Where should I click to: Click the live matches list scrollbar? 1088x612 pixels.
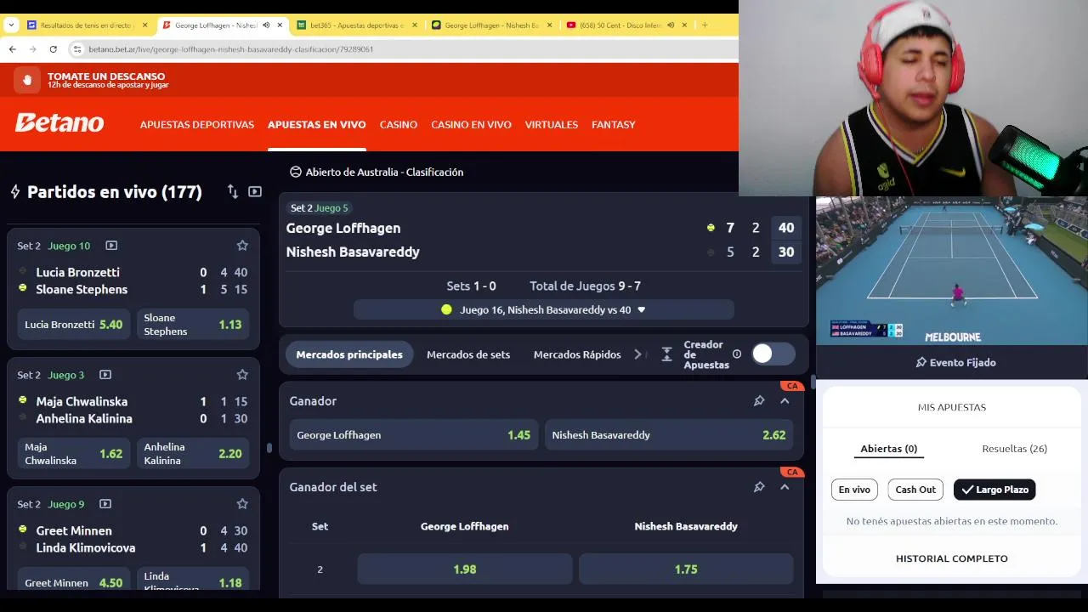[x=269, y=447]
